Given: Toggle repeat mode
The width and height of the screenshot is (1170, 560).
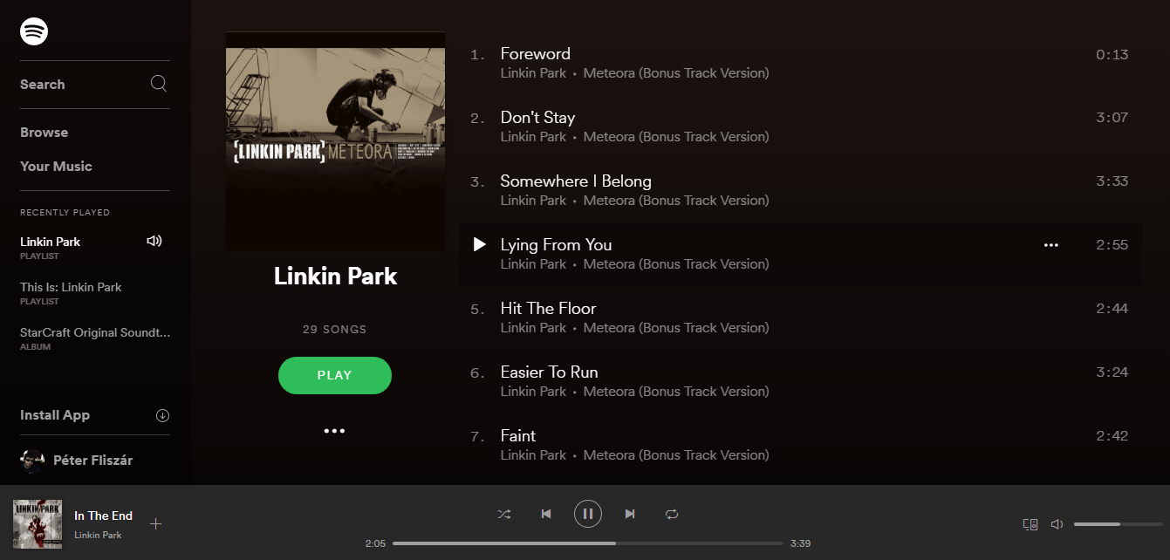Looking at the screenshot, I should click(672, 514).
